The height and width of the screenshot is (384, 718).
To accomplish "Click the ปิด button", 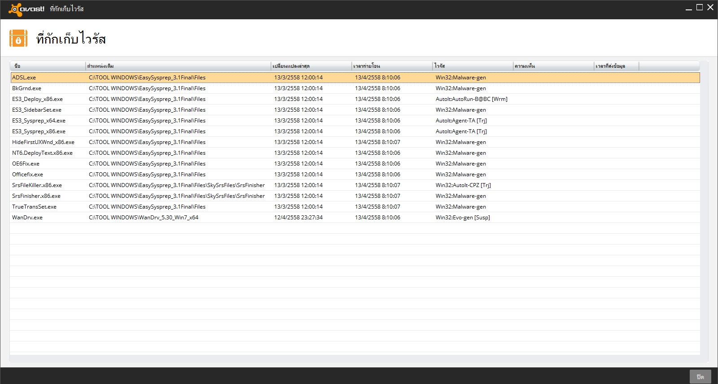I will click(x=700, y=377).
